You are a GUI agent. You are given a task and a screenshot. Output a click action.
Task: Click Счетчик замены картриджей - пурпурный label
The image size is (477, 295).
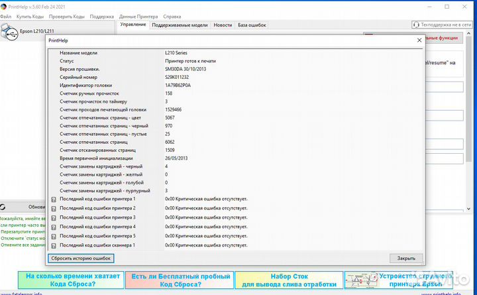pyautogui.click(x=105, y=191)
